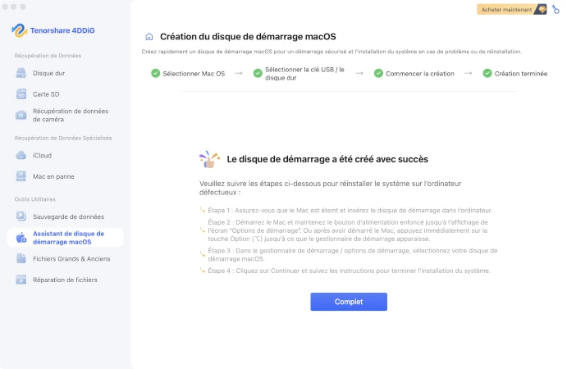Click the success message heading

coord(327,159)
